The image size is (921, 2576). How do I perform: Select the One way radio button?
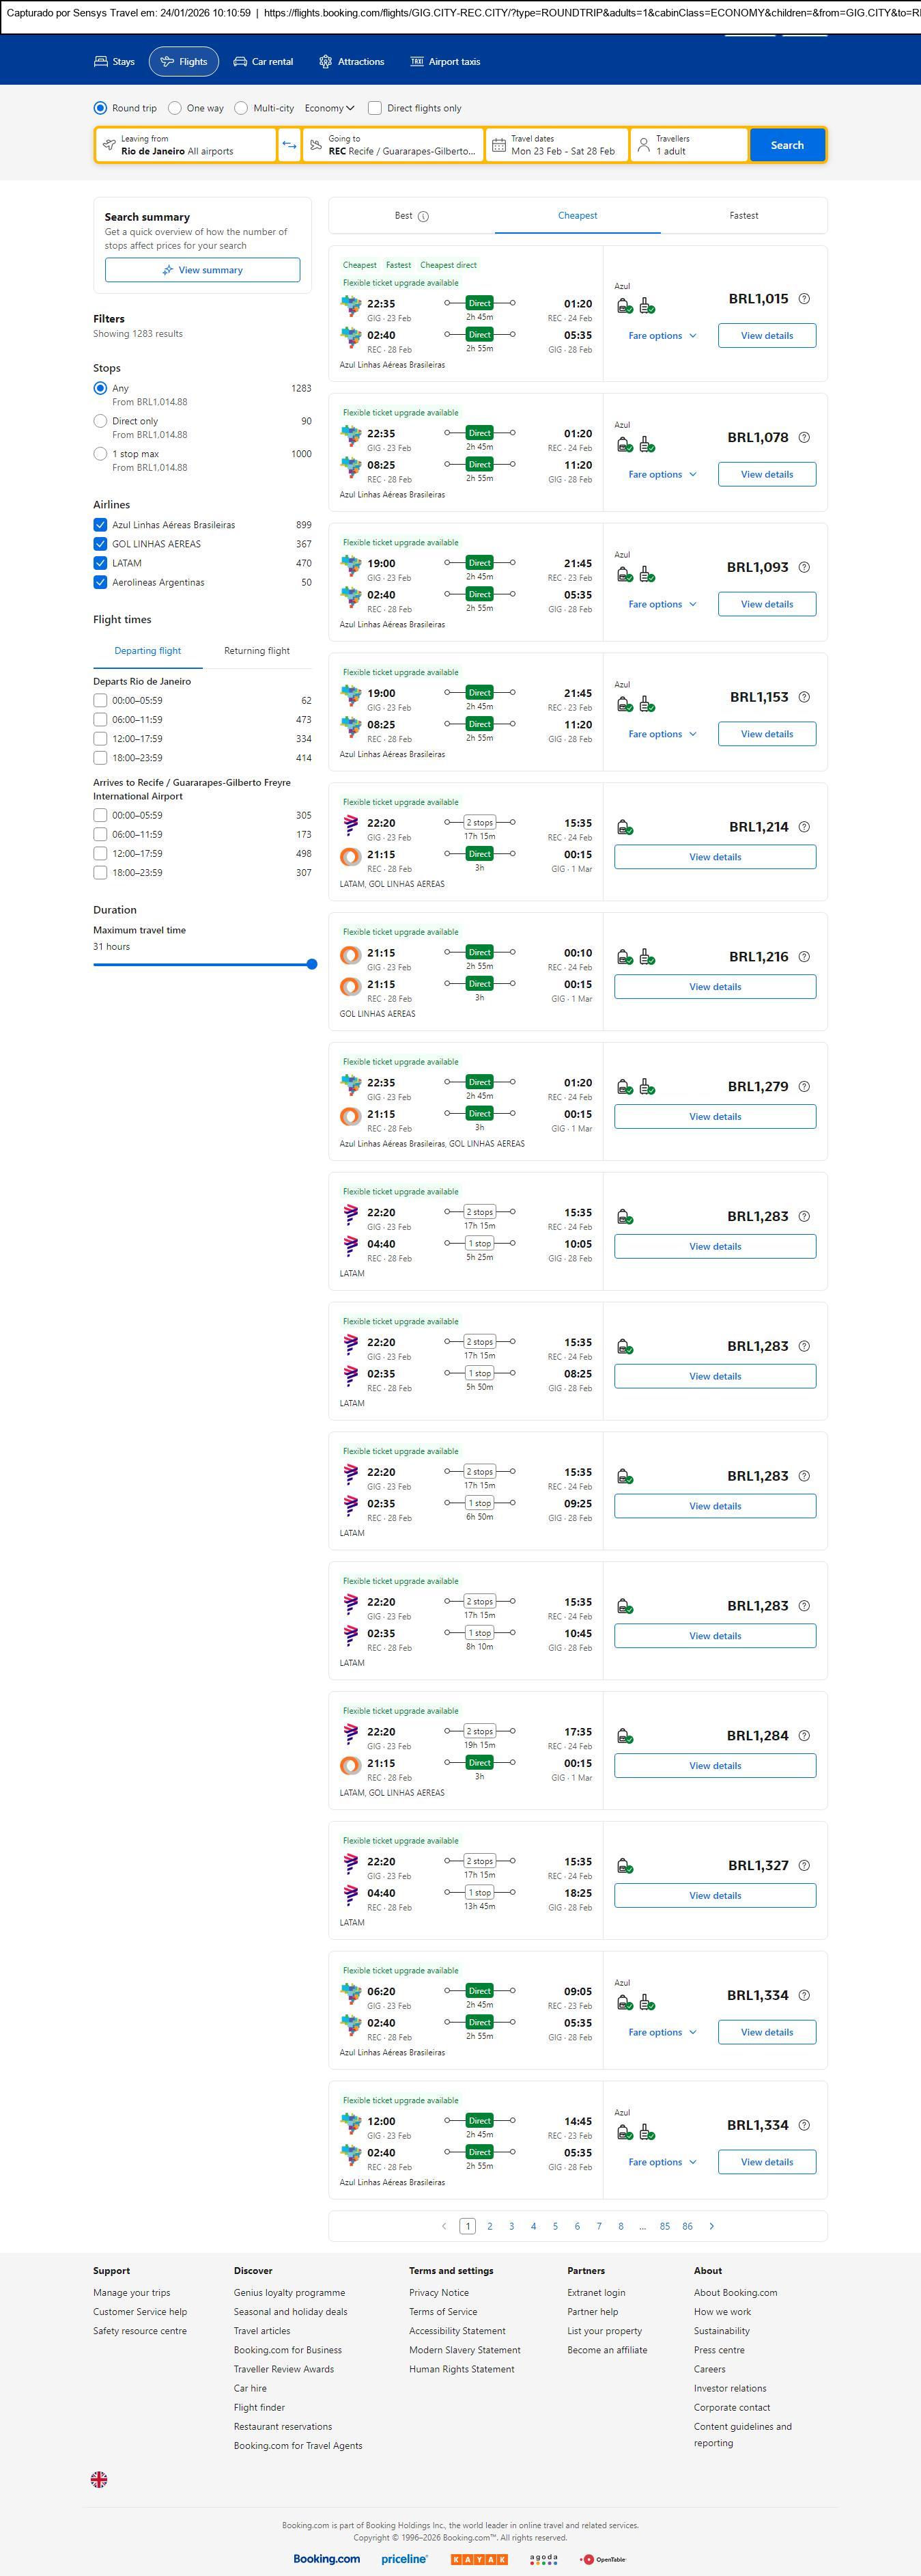click(175, 108)
